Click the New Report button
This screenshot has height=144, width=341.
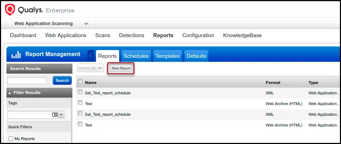click(121, 68)
